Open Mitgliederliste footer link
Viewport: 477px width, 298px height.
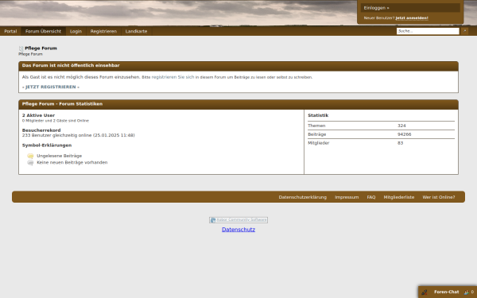coord(399,197)
